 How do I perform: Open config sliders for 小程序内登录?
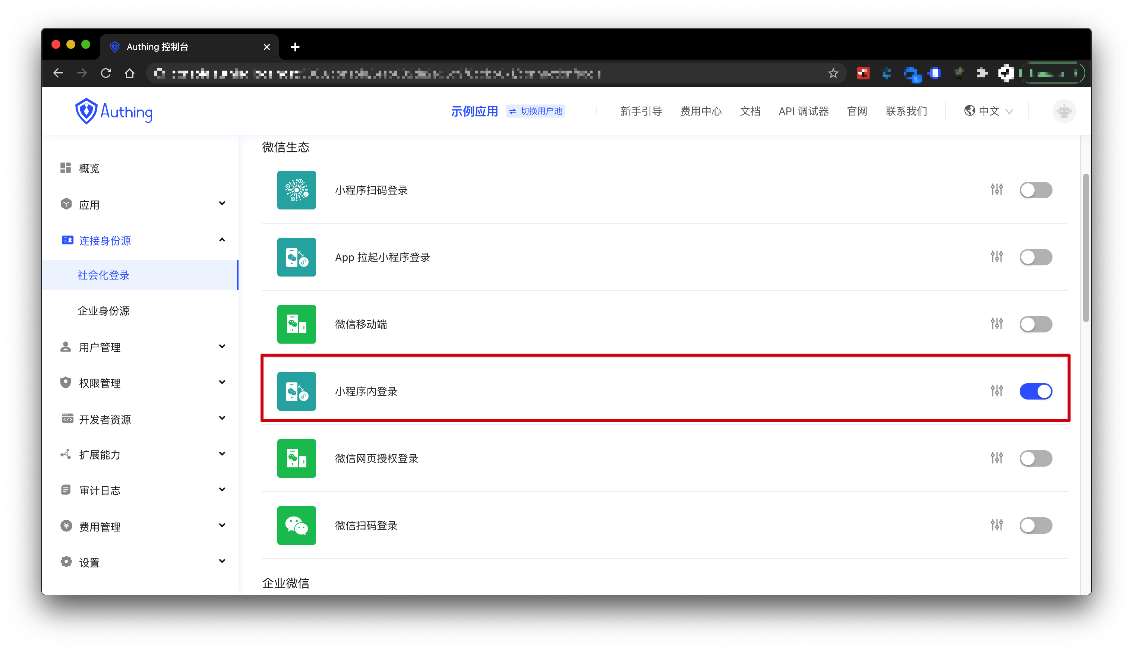pos(996,391)
